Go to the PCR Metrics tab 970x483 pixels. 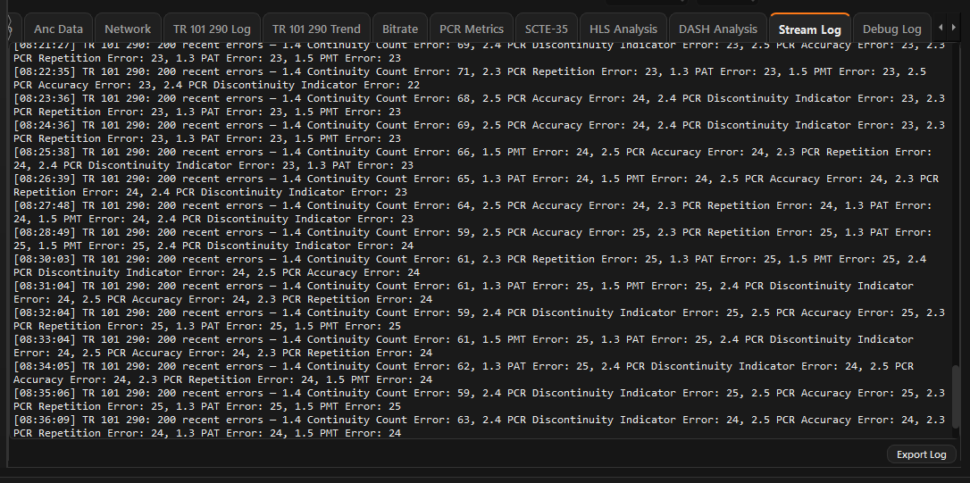click(x=472, y=29)
